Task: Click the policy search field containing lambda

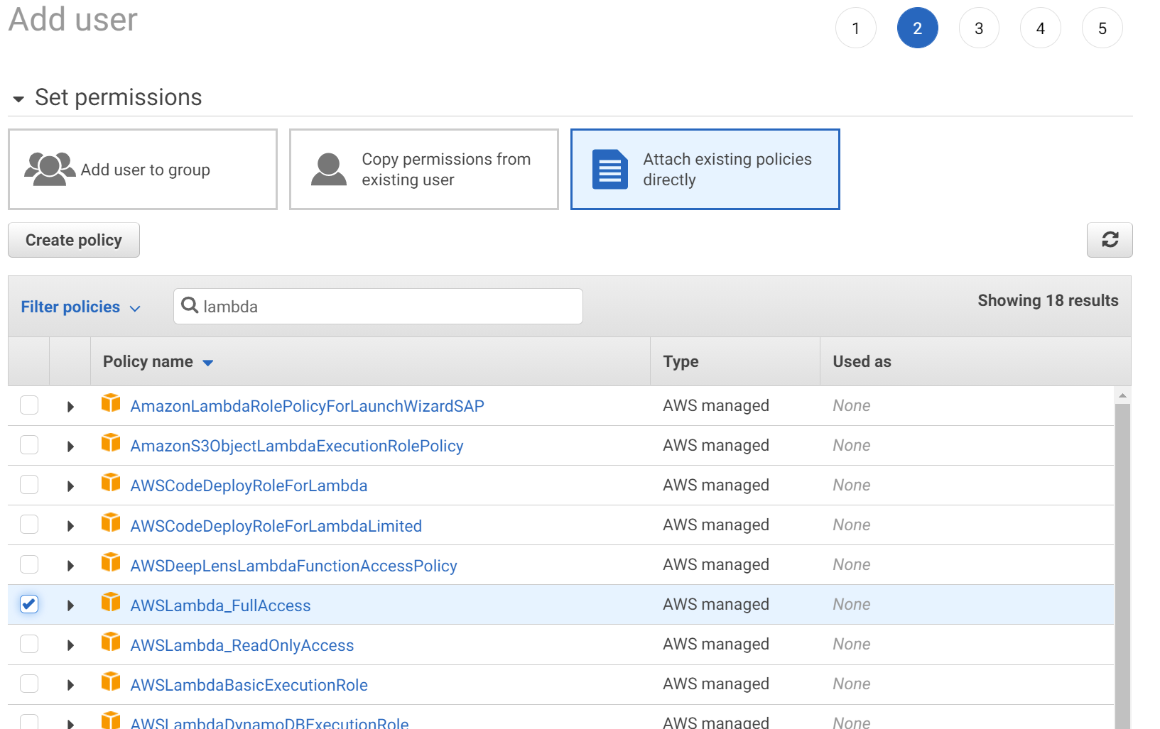Action: 378,306
